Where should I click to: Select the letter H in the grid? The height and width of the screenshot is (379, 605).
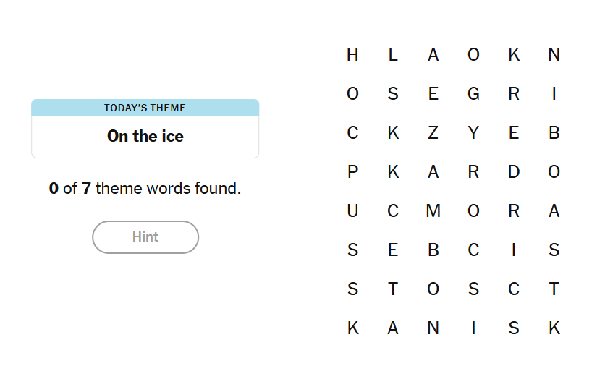pos(352,55)
